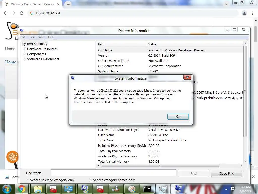Screen dimensions: 258x194
Task: Select the OS Name row
Action: click(170, 50)
